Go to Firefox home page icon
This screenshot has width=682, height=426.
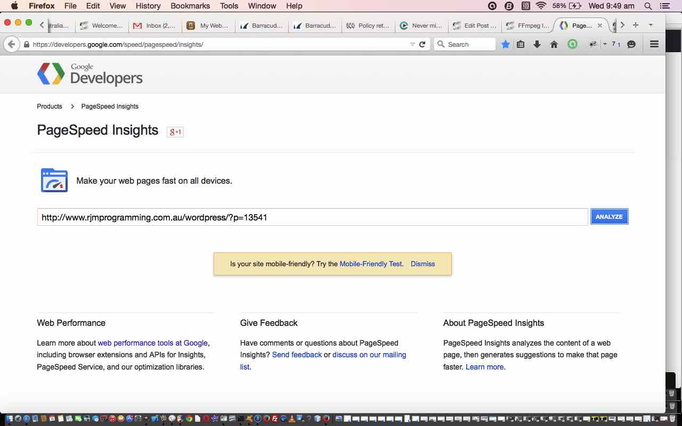[x=554, y=44]
